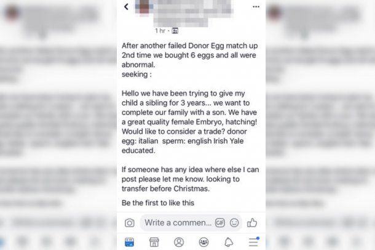375x250 pixels.
Task: Tap the poster's pixelated profile avatar
Action: (x=144, y=7)
